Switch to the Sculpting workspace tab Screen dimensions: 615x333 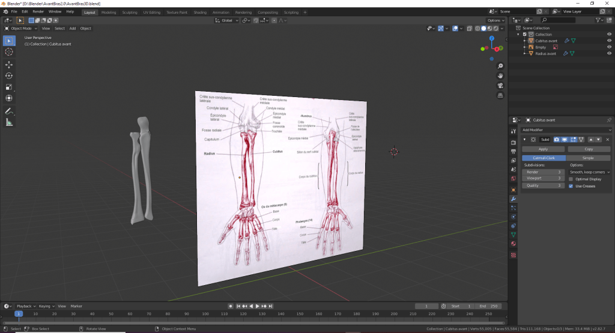129,12
